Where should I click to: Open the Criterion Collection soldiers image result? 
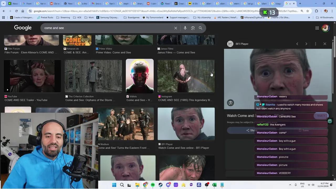tap(93, 76)
